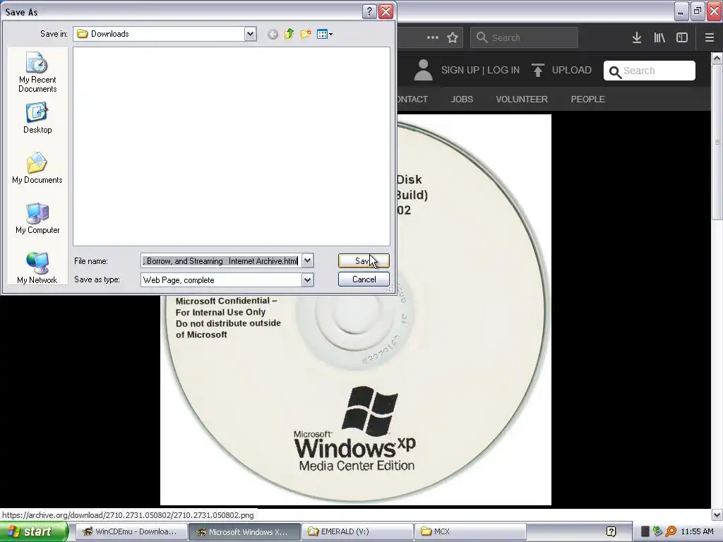Click the page scrollbar up arrow

tap(717, 58)
